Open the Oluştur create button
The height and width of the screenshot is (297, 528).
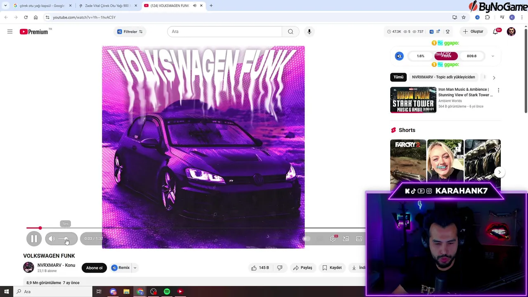(x=473, y=32)
